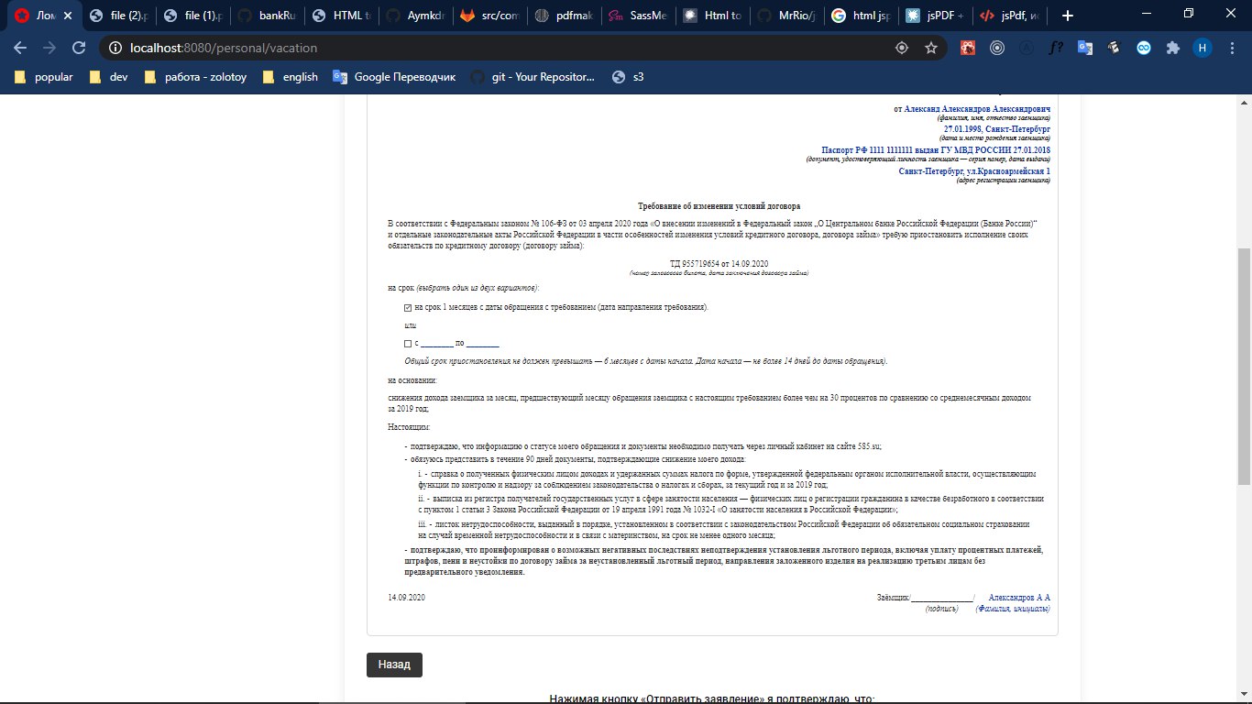
Task: Toggle the 'с ____ по ____' checkbox
Action: coord(408,344)
